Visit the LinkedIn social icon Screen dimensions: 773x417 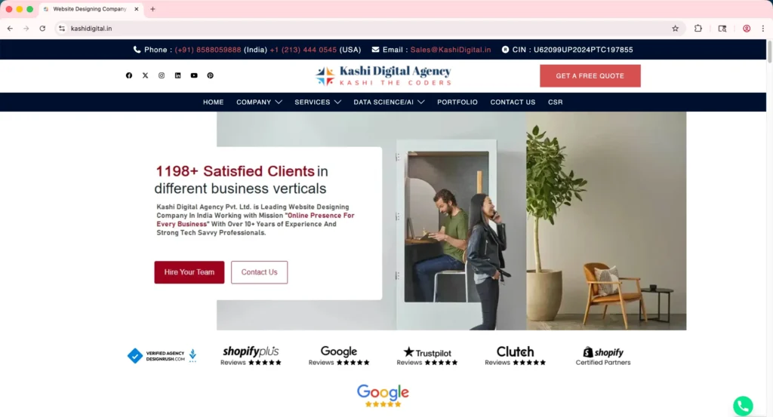click(x=178, y=75)
